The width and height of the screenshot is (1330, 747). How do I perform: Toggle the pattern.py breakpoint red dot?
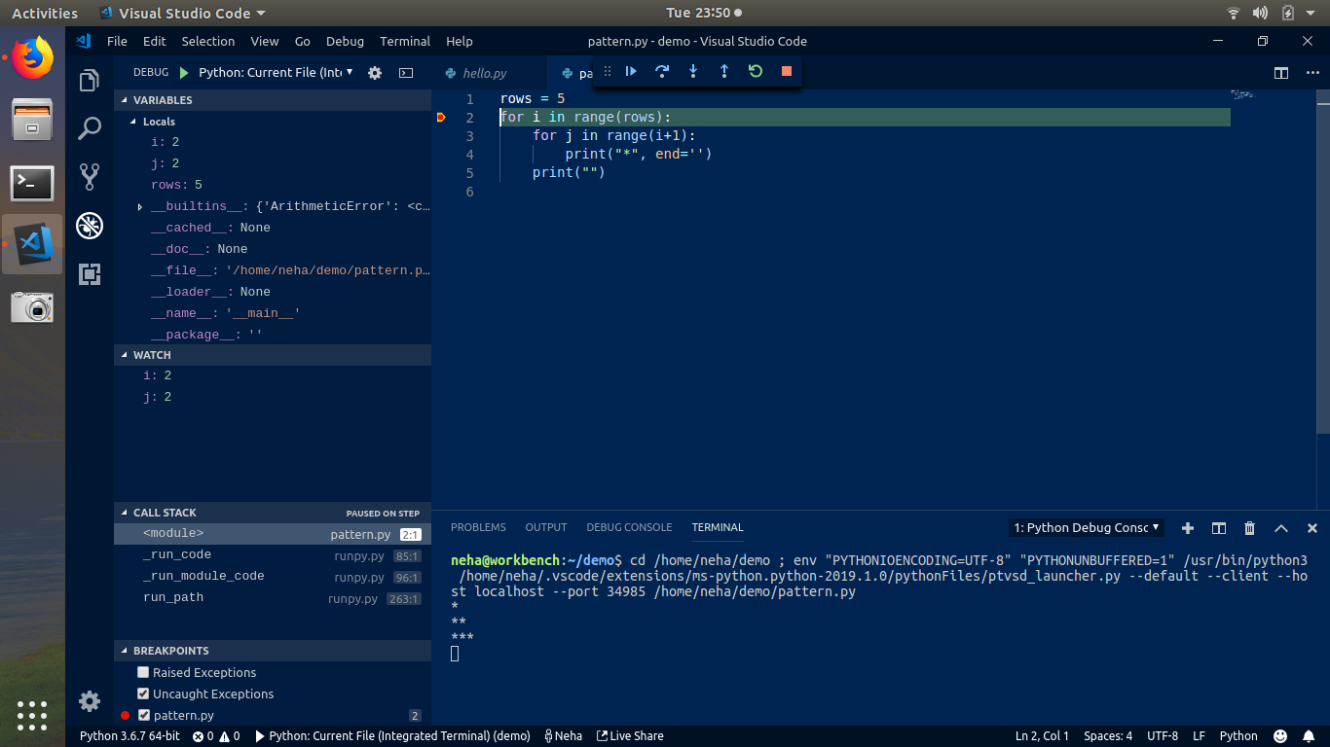tap(127, 715)
